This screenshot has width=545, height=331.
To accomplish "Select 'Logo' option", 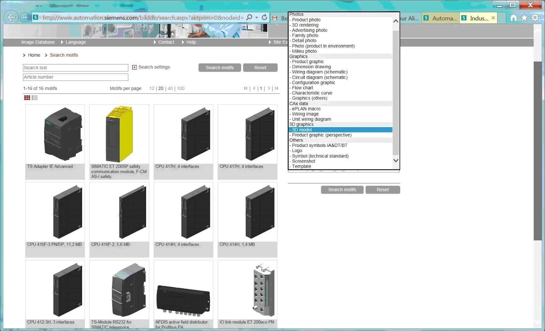I will click(341, 151).
